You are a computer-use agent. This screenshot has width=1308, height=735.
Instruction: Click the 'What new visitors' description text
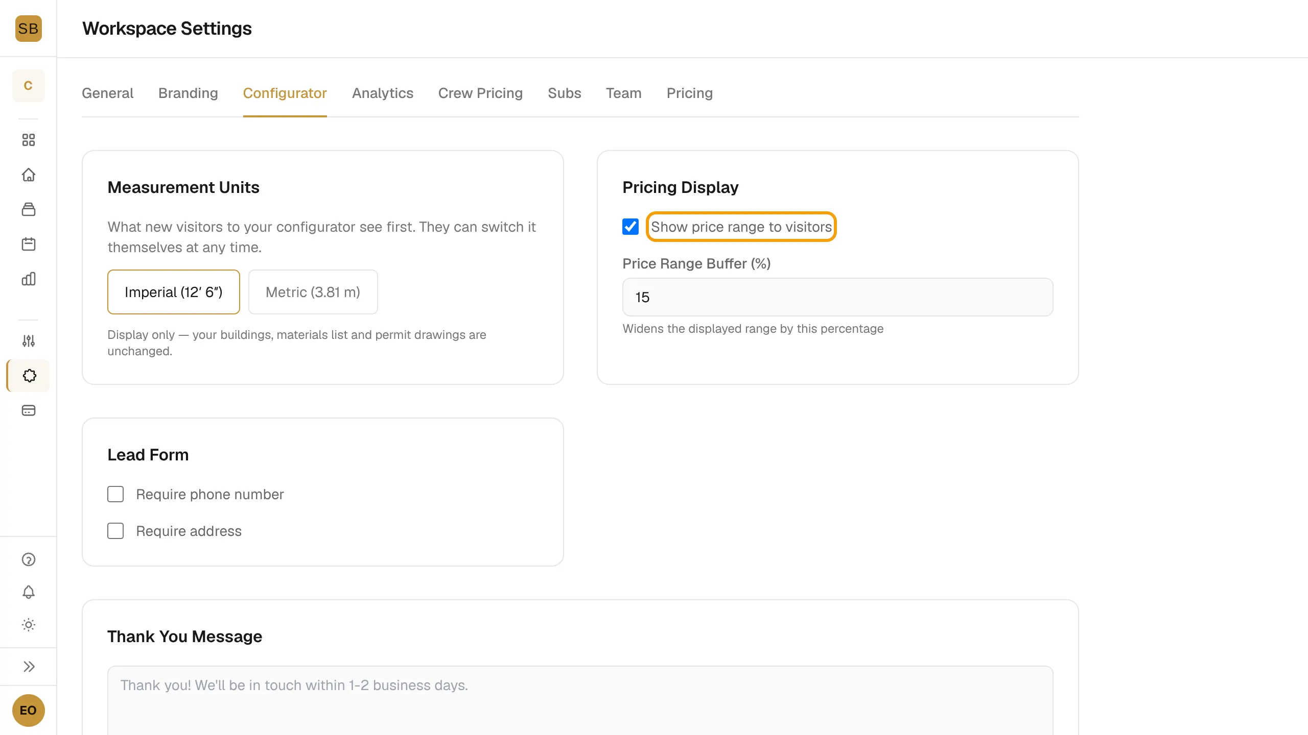321,237
